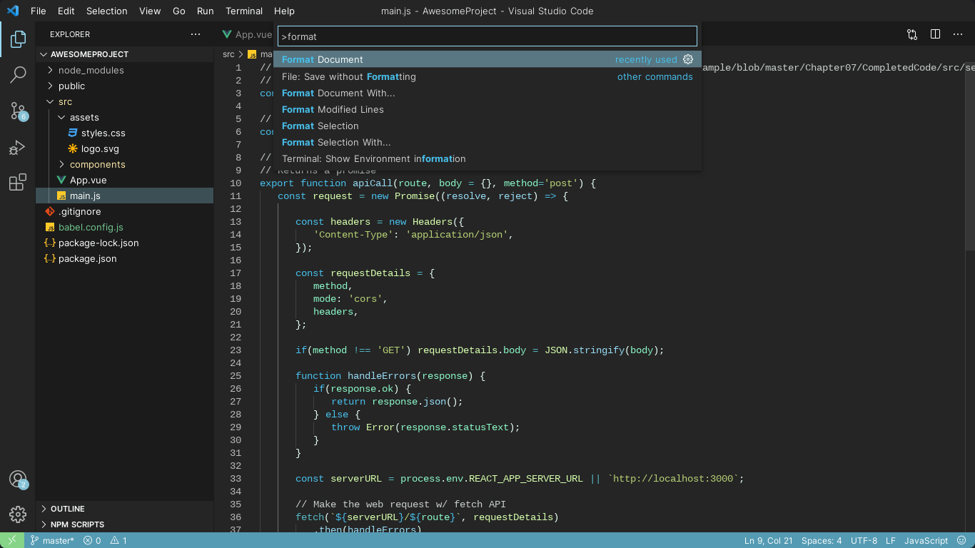
Task: Click line number 23 in gutter
Action: [x=236, y=350]
